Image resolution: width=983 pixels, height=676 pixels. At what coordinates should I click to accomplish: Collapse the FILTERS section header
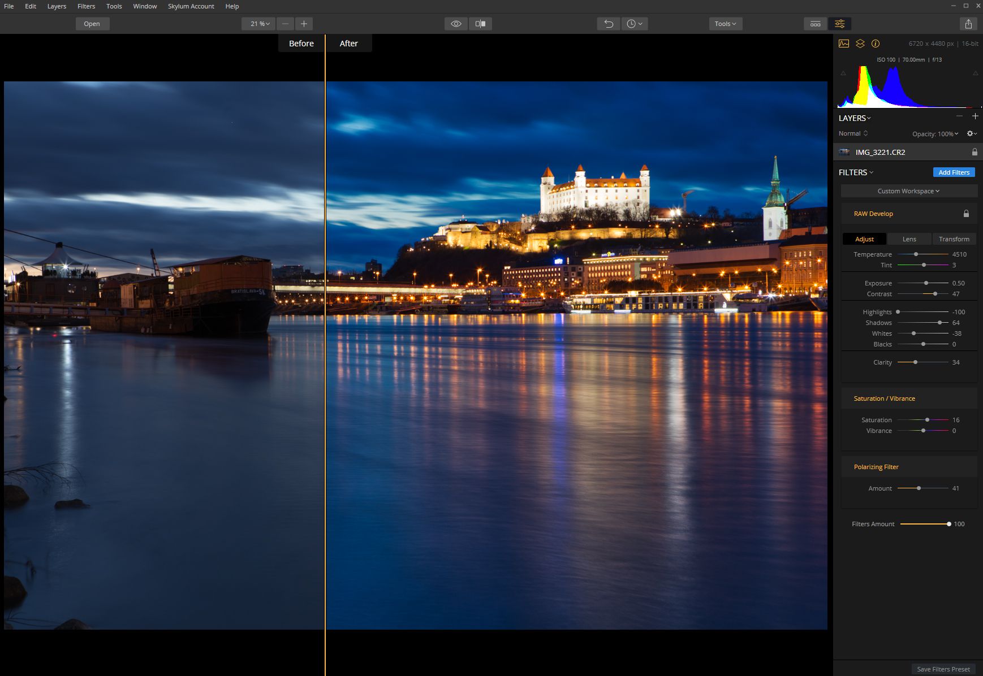click(856, 172)
